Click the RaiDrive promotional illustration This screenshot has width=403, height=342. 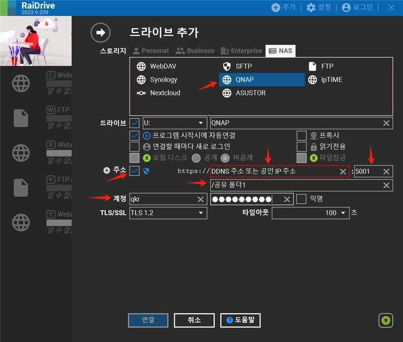(36, 41)
